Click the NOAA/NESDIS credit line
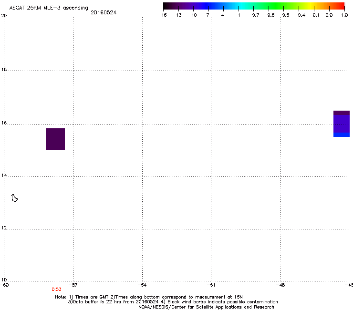Screen dimensions: 353x310 coord(206,307)
